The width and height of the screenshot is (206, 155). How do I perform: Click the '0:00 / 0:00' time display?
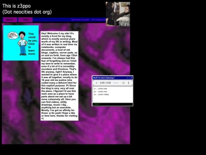pyautogui.click(x=105, y=83)
